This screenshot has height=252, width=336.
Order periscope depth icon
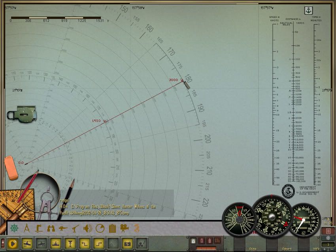click(56, 244)
